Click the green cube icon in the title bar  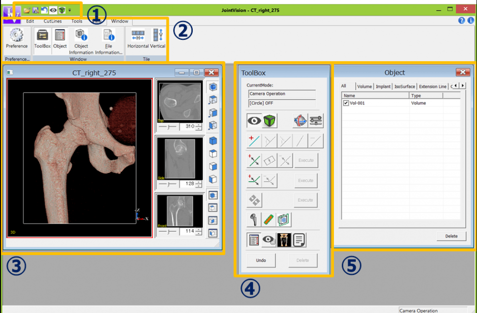[x=62, y=10]
